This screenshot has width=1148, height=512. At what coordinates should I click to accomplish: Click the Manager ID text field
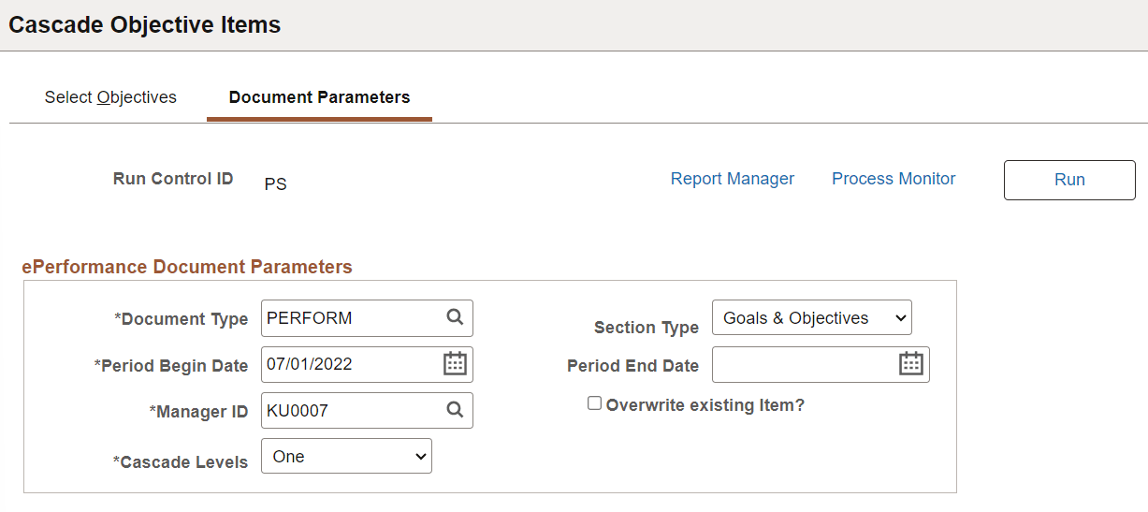[x=351, y=410]
